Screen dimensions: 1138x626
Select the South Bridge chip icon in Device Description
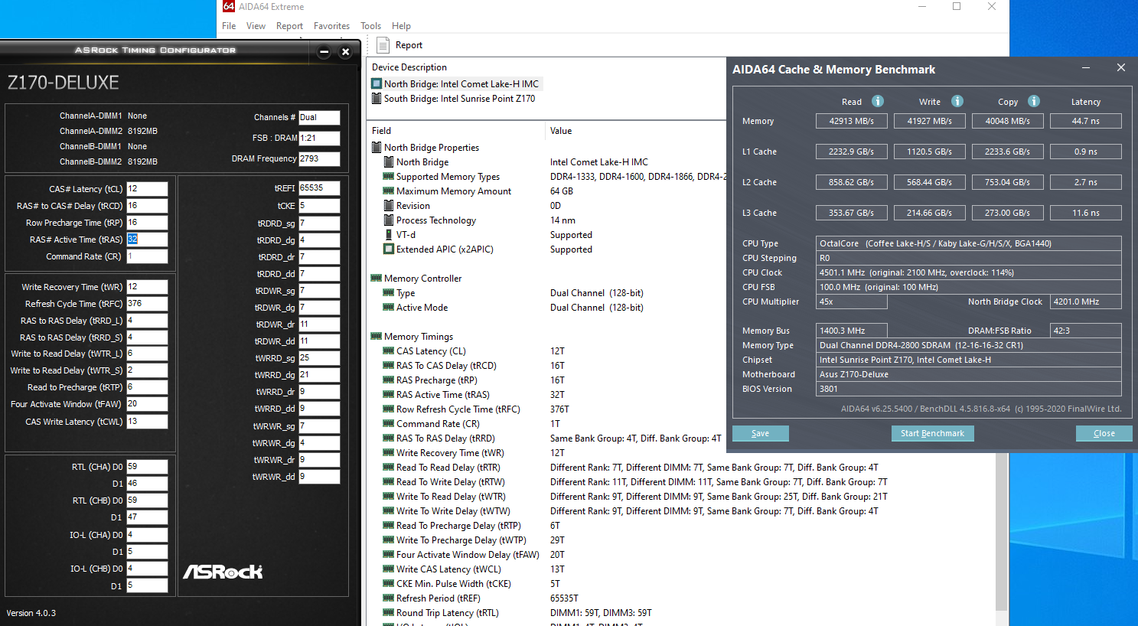(377, 98)
